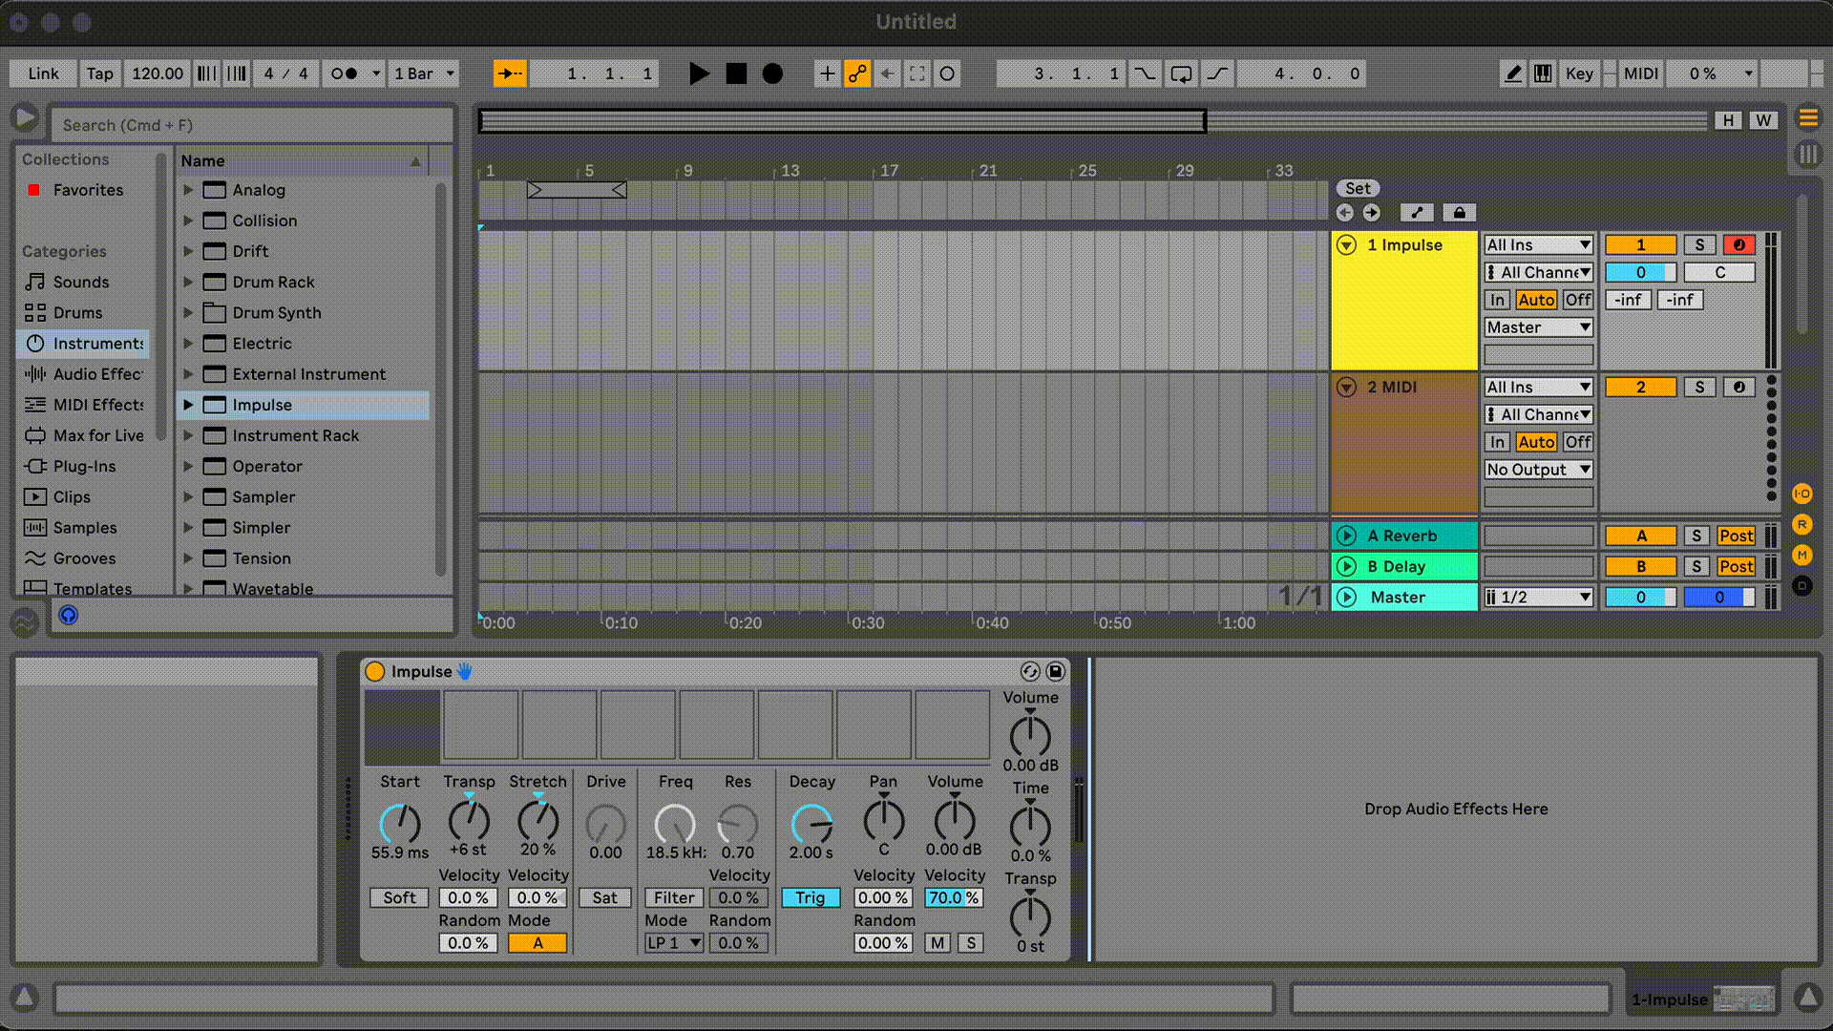Click the Arrangement Record button
This screenshot has width=1833, height=1031.
click(x=772, y=74)
